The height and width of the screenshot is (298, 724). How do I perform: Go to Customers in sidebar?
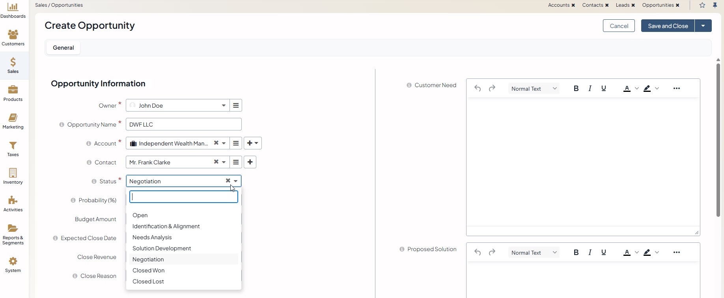tap(13, 38)
